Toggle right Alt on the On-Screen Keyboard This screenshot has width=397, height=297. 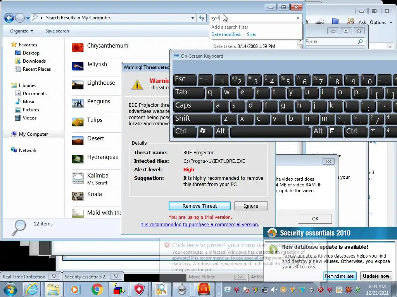319,132
